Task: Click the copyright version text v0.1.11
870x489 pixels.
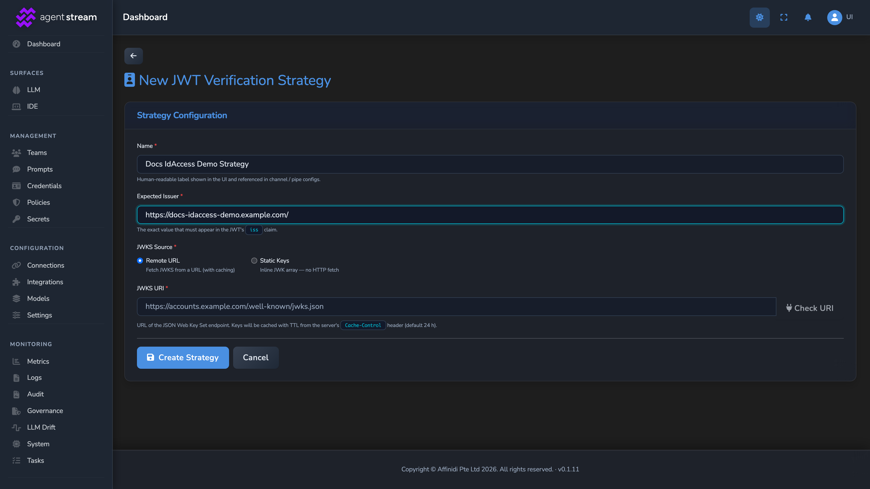Action: (x=568, y=469)
